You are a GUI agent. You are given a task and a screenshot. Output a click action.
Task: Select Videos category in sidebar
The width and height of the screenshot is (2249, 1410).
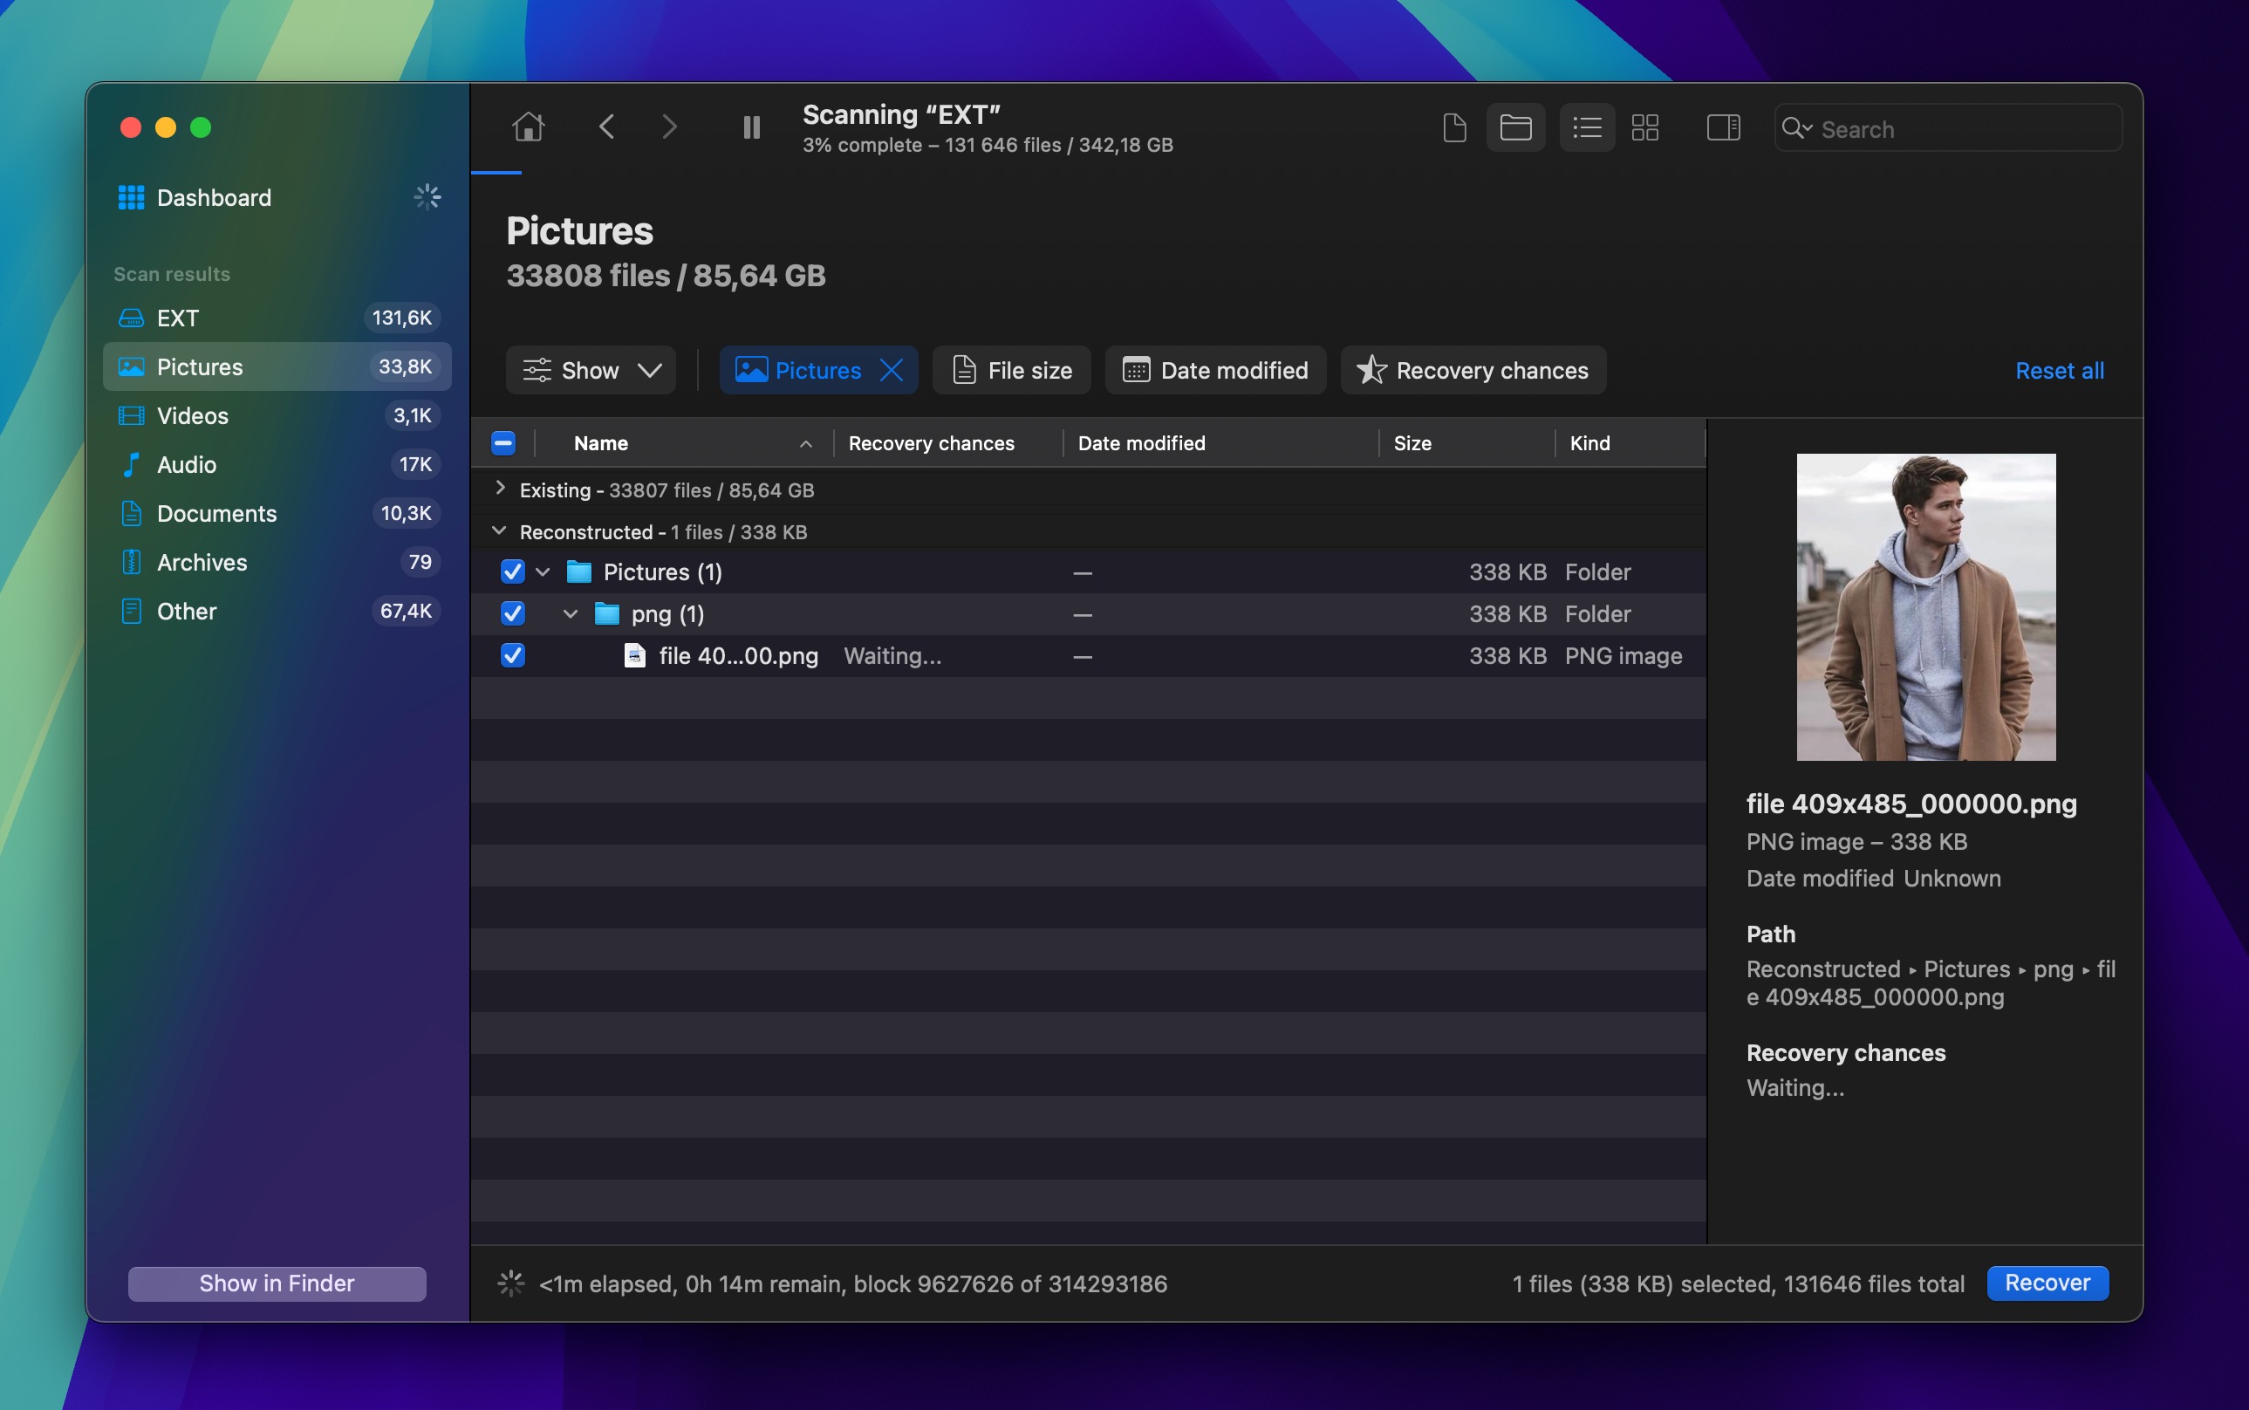[277, 416]
